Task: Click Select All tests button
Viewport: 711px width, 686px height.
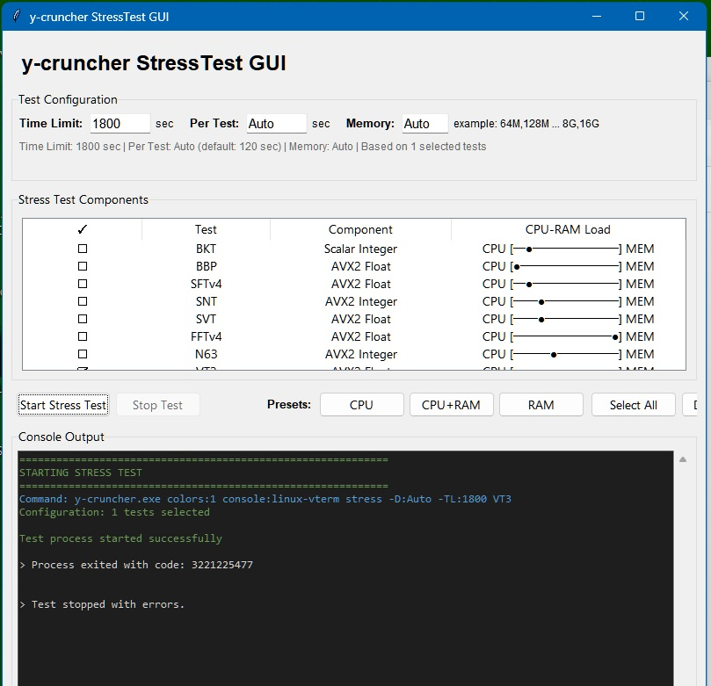Action: tap(633, 405)
